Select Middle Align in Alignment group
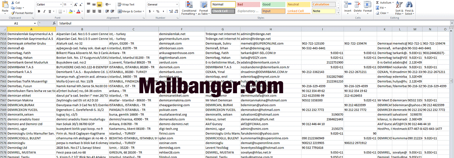Viewport: 454px width, 158px height. (x=94, y=5)
